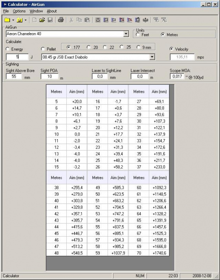220x280 pixels.
Task: Click the scissors Cut icon
Action: click(x=71, y=20)
